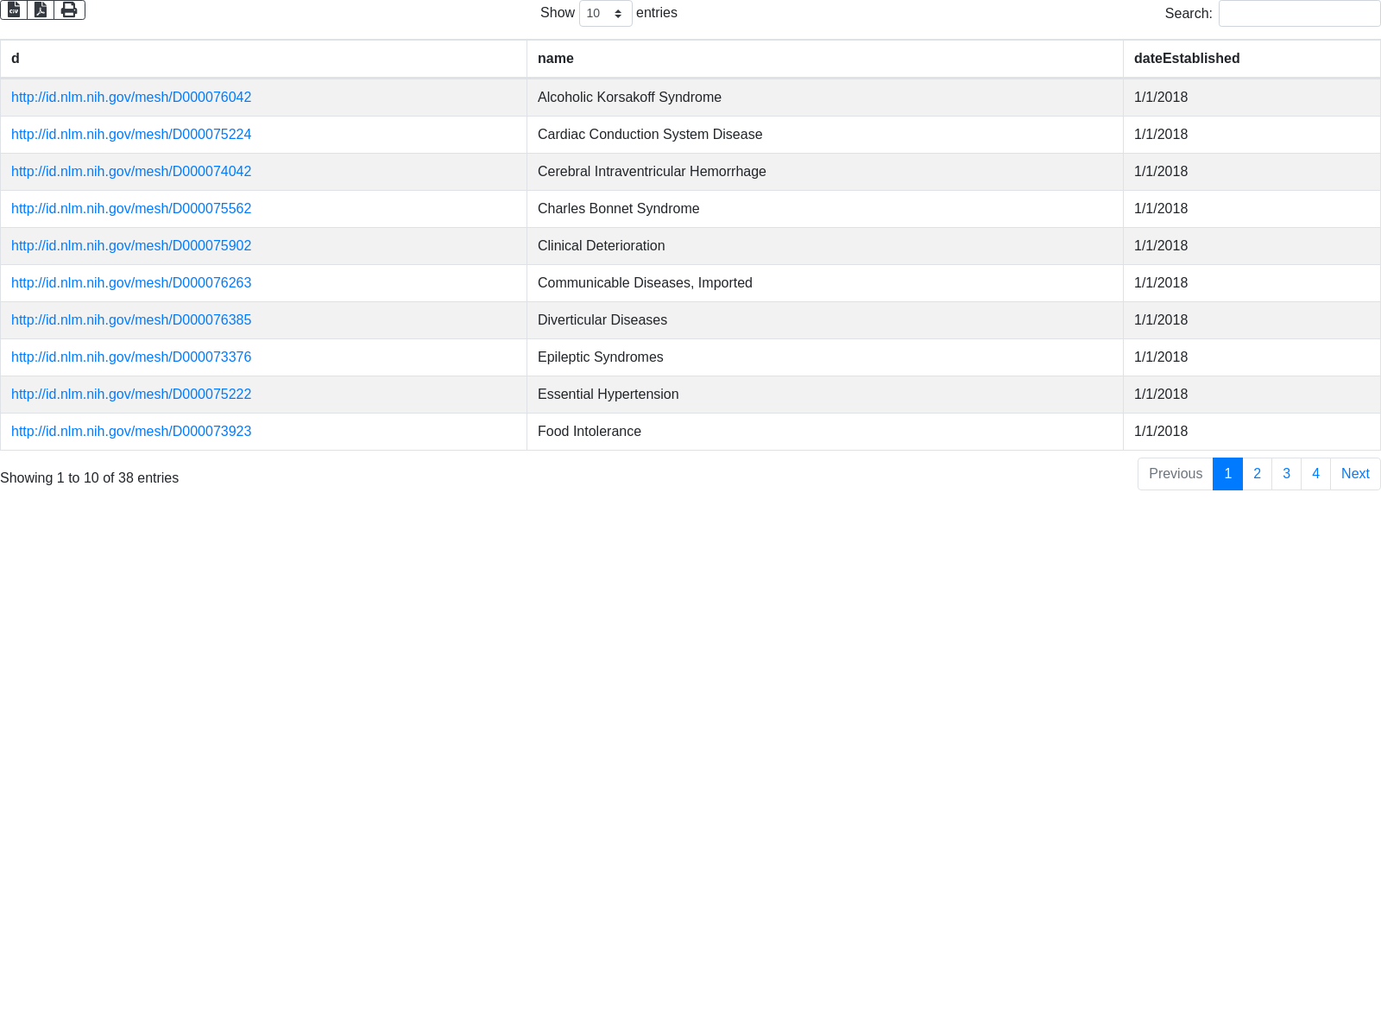Go to page 4 of results
Image resolution: width=1381 pixels, height=1036 pixels.
1315,474
